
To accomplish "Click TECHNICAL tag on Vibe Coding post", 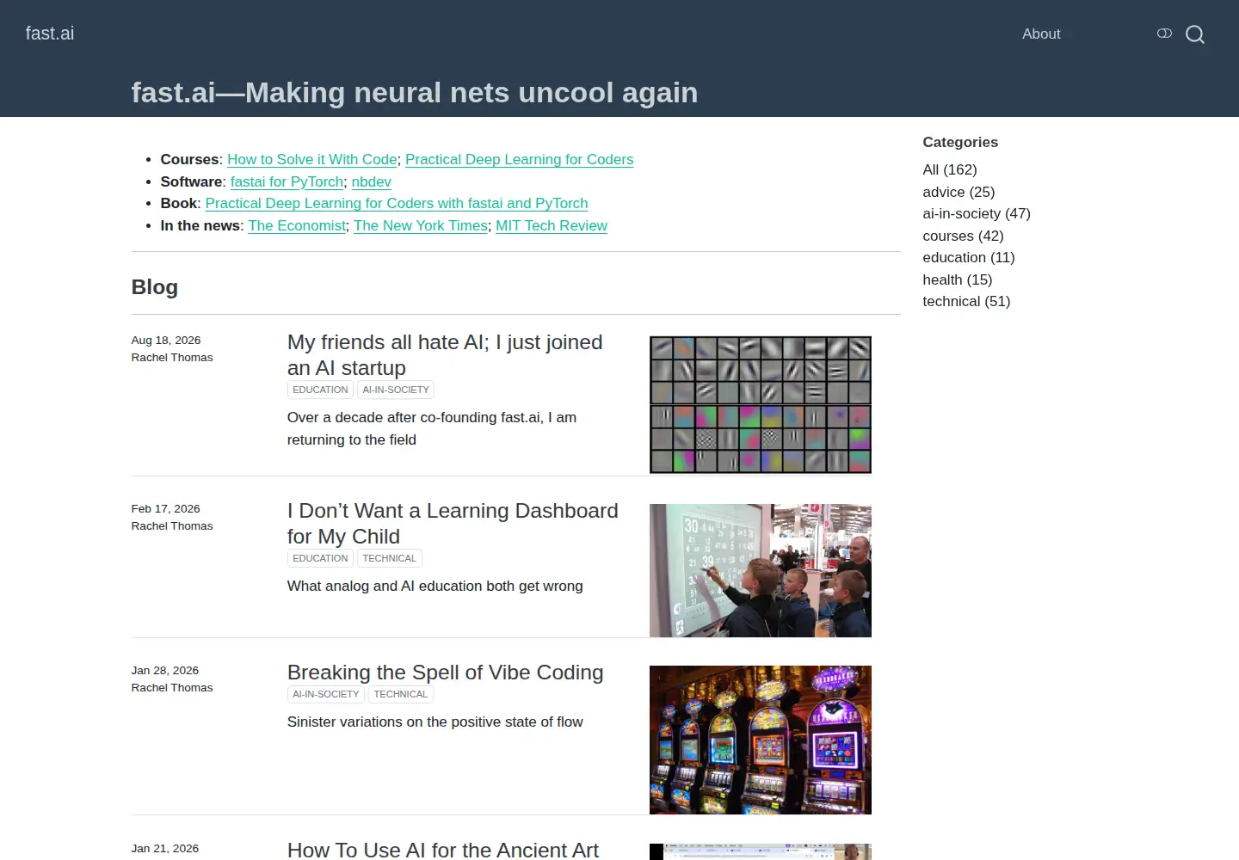I will [x=401, y=694].
